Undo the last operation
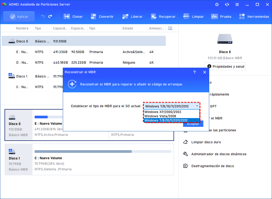Viewport: 272px width, 199px height. (43, 16)
